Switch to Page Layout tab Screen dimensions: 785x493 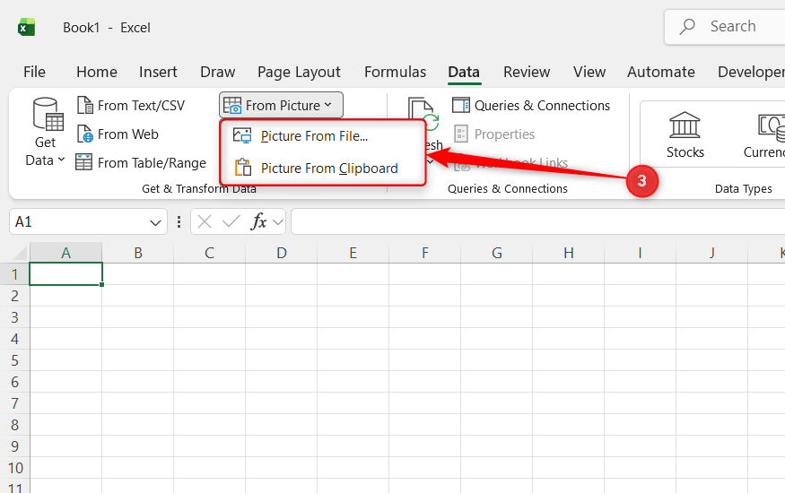(299, 72)
